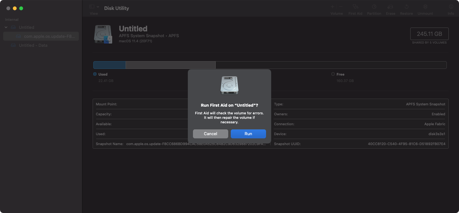This screenshot has width=459, height=213.
Task: Click the 'disk3s3s1' device value
Action: 437,134
